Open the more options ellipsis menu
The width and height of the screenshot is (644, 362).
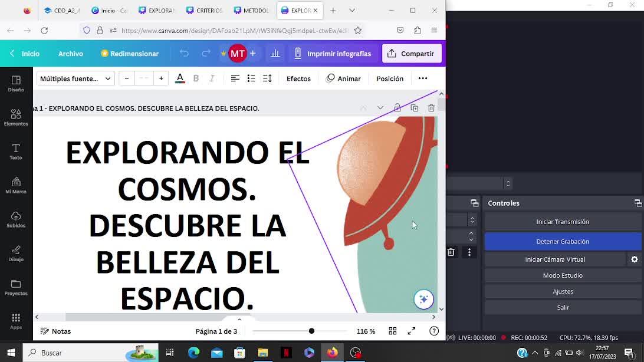tap(423, 78)
